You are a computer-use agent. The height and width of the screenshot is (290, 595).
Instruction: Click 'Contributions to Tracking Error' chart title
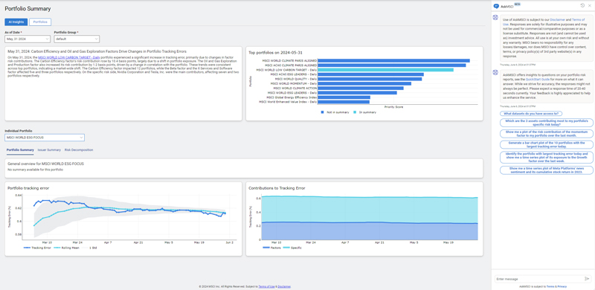tap(277, 188)
